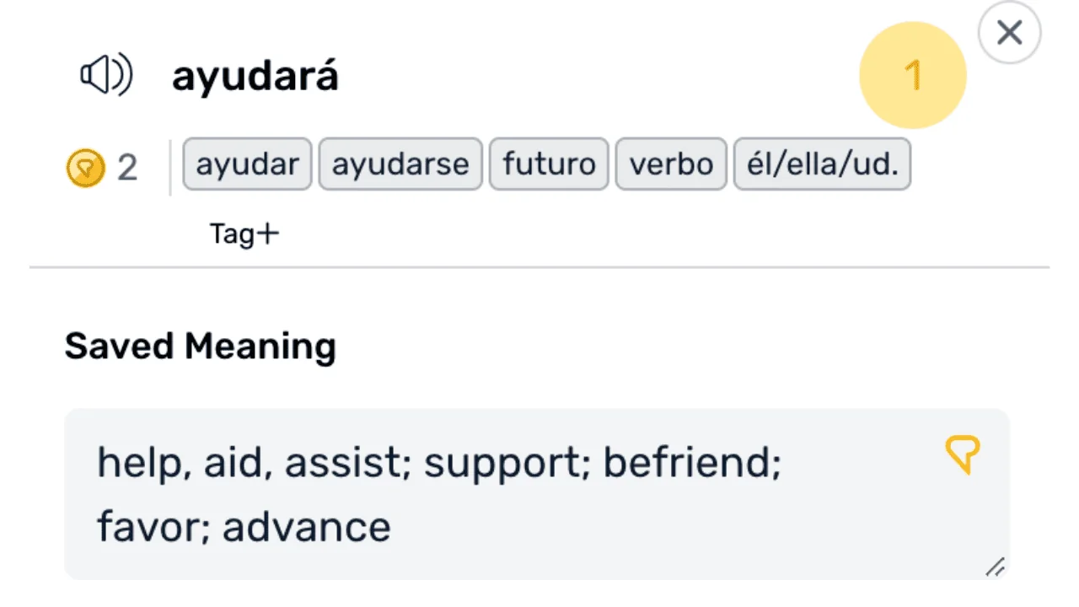Open the Tag+ option to add a tag
This screenshot has height=607, width=1079.
[244, 234]
